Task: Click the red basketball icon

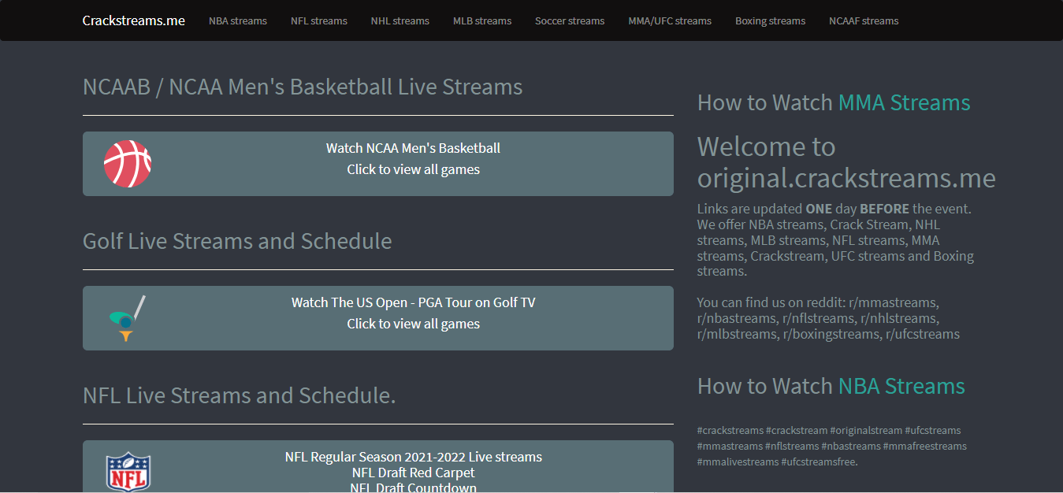Action: pyautogui.click(x=128, y=164)
